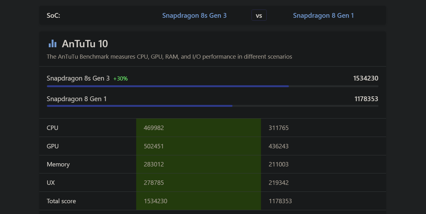Click the GPU value 436243
426x214 pixels.
point(279,146)
